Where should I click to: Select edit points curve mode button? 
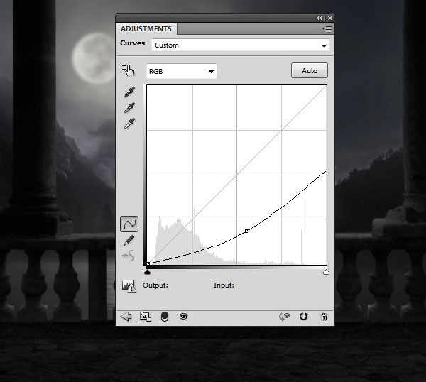(129, 224)
